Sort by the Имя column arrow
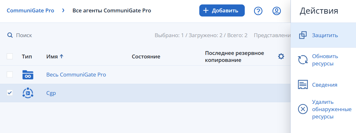The width and height of the screenshot is (356, 133). (x=62, y=57)
